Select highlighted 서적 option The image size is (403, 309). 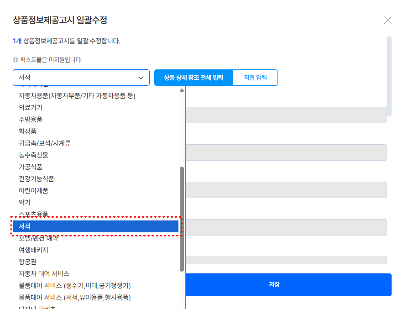95,226
